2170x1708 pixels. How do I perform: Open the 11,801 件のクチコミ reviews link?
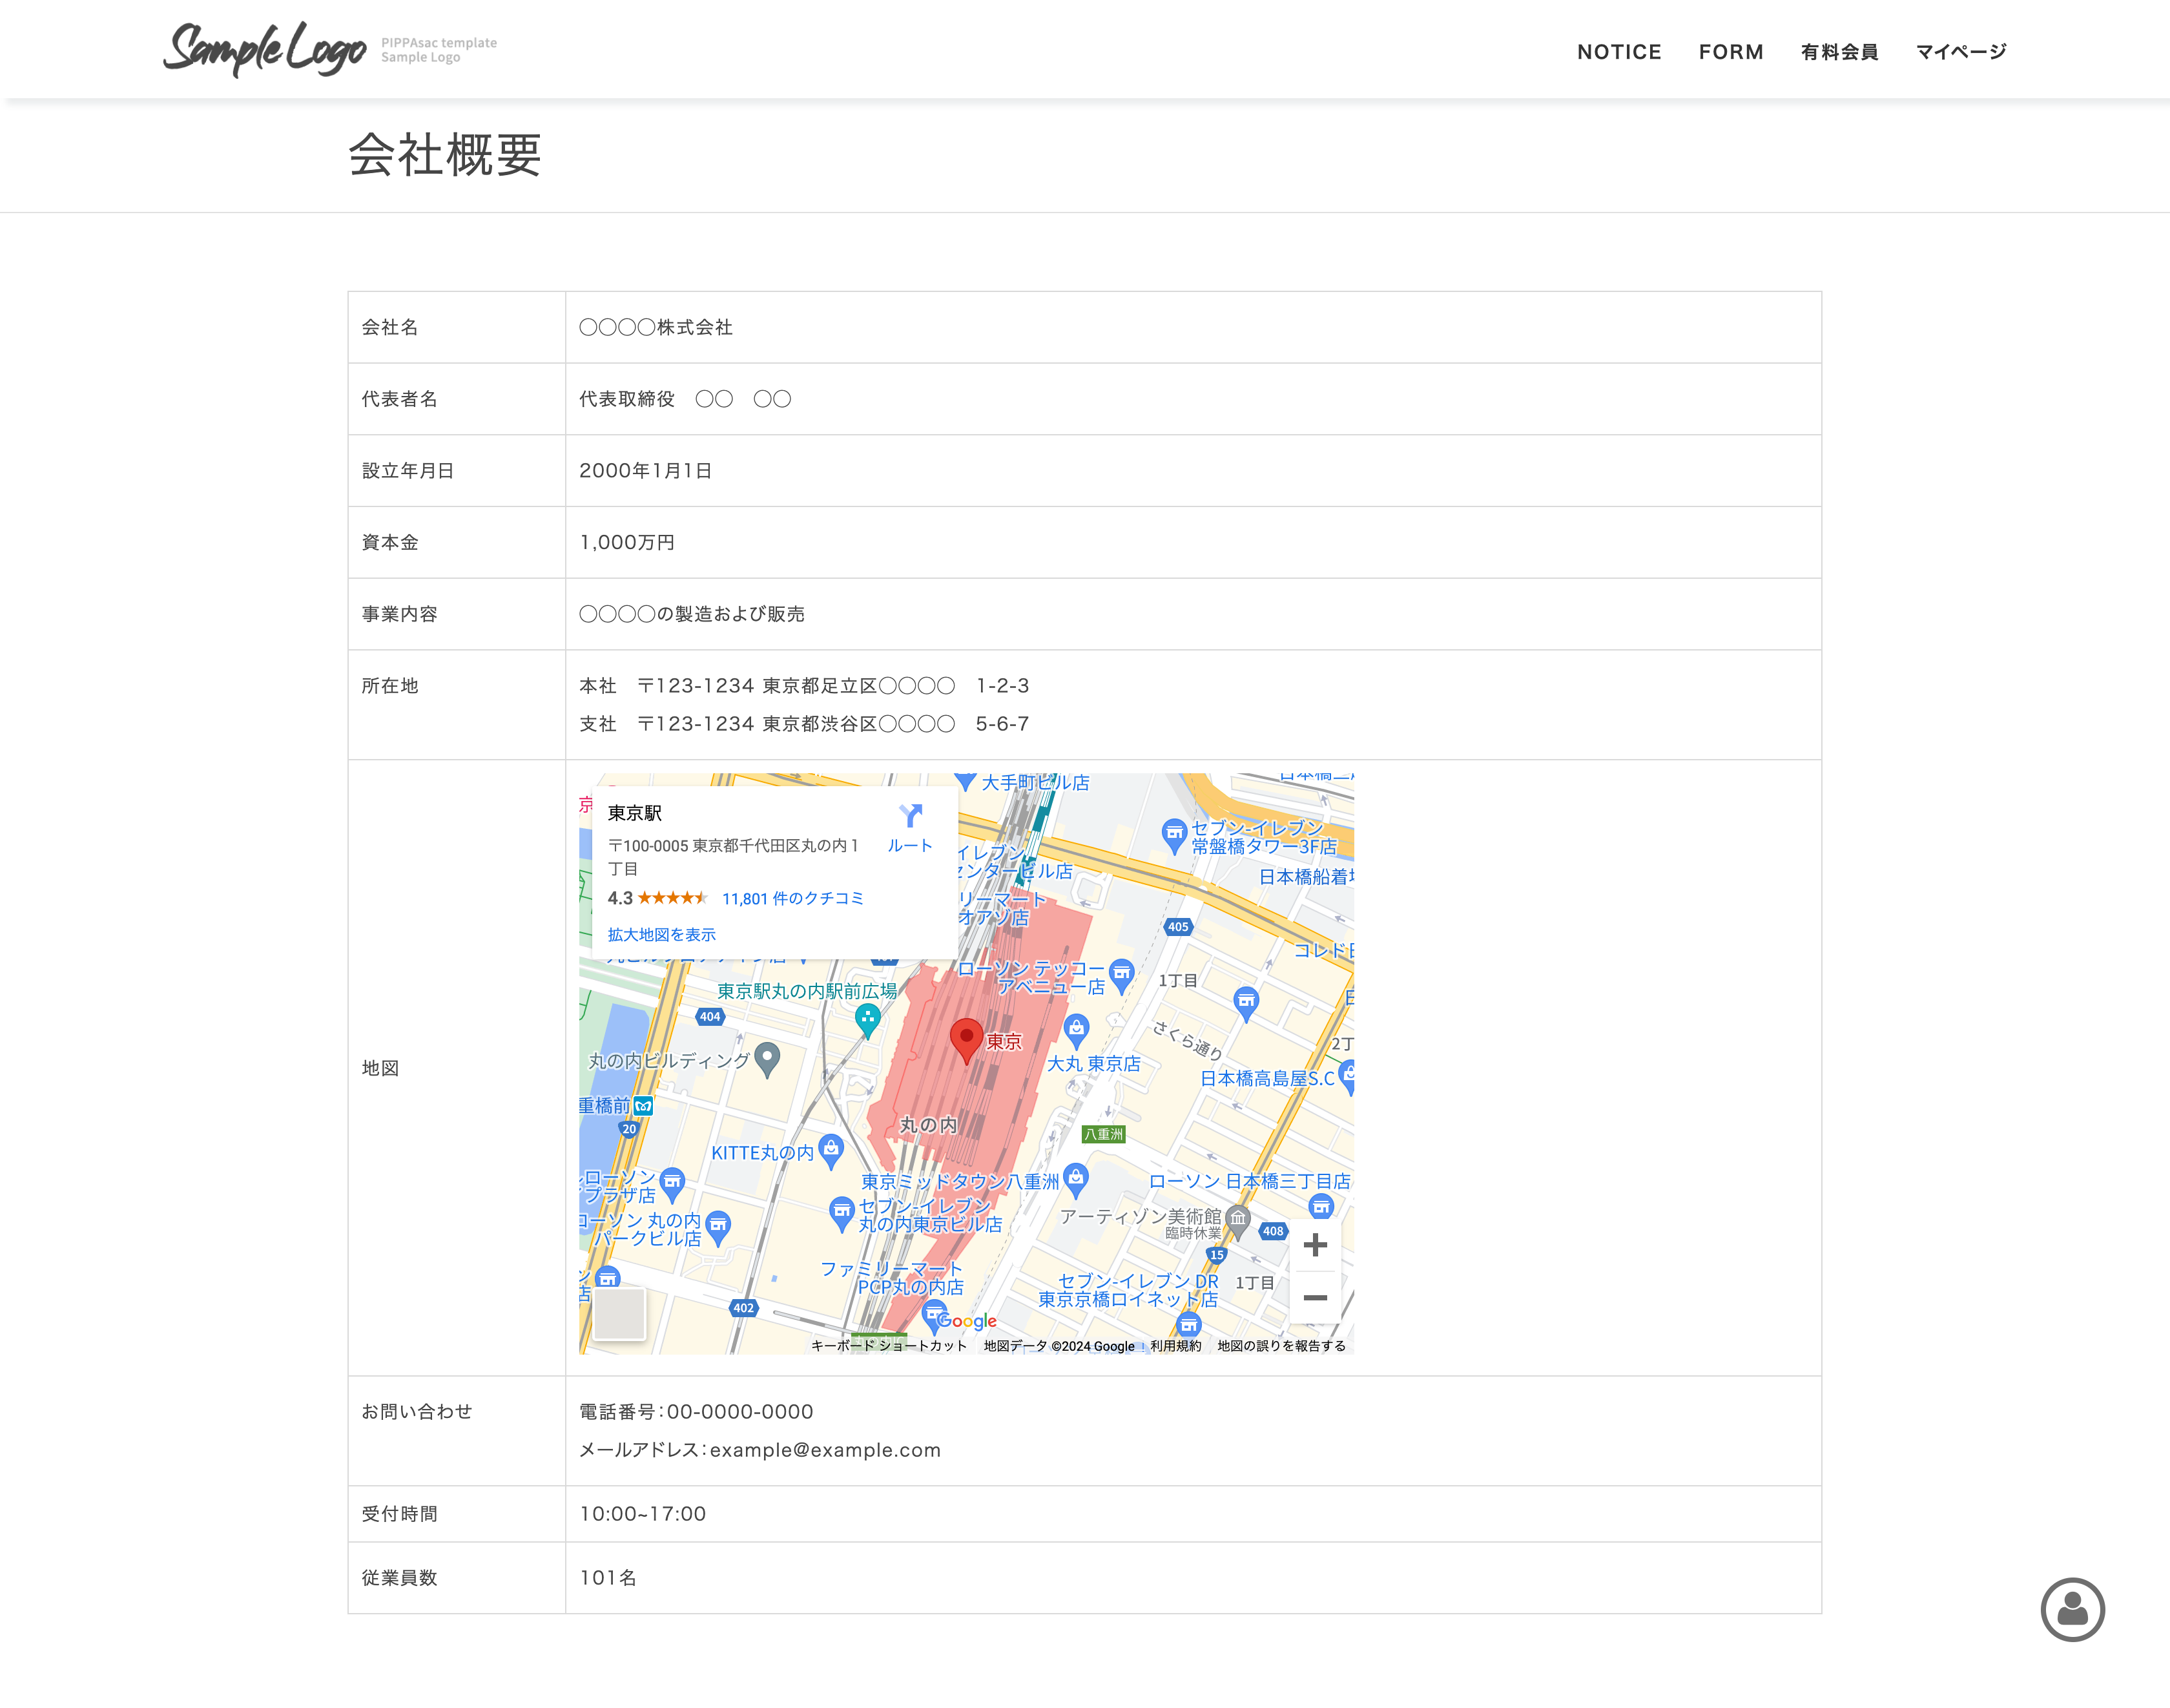[x=792, y=898]
